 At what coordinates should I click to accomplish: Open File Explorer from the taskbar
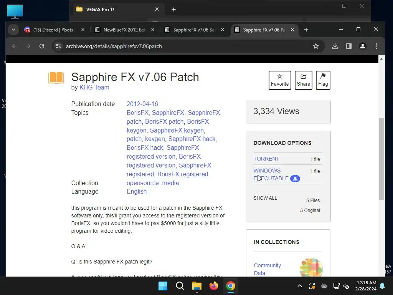(197, 286)
